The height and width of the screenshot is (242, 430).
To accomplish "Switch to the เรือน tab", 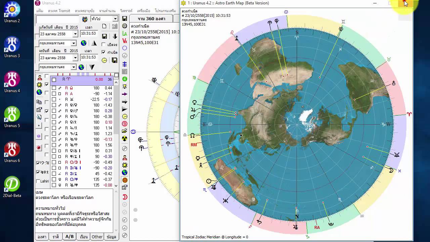I will coord(84,237).
